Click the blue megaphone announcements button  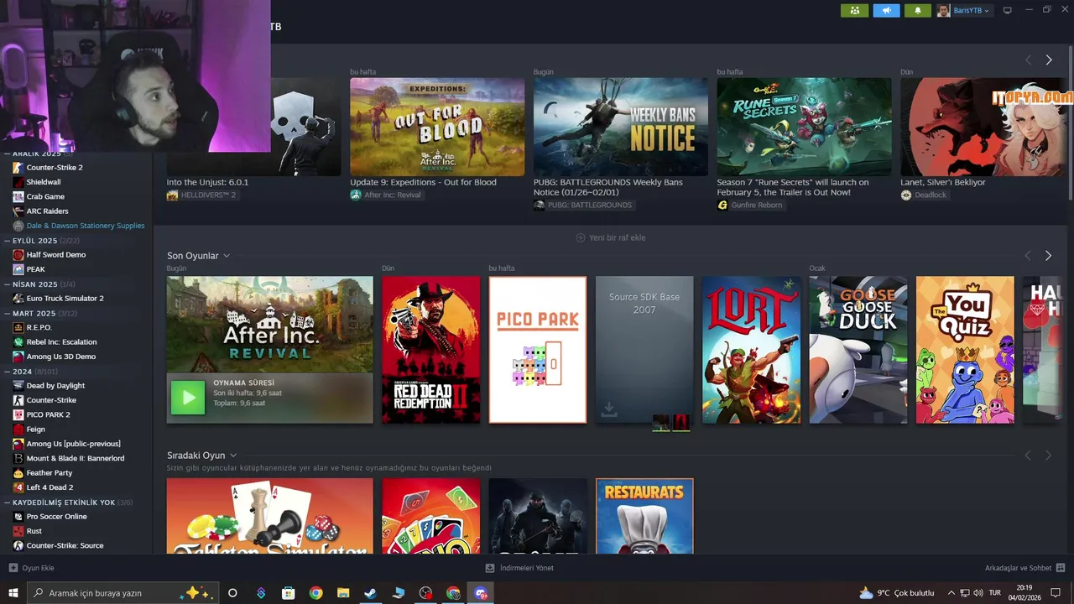(x=886, y=10)
